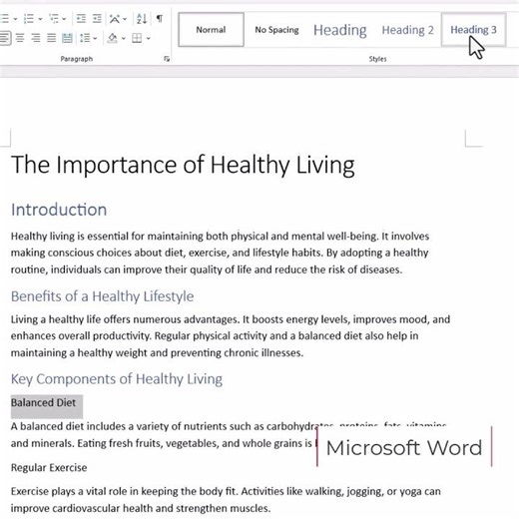Toggle center text alignment

(20, 38)
